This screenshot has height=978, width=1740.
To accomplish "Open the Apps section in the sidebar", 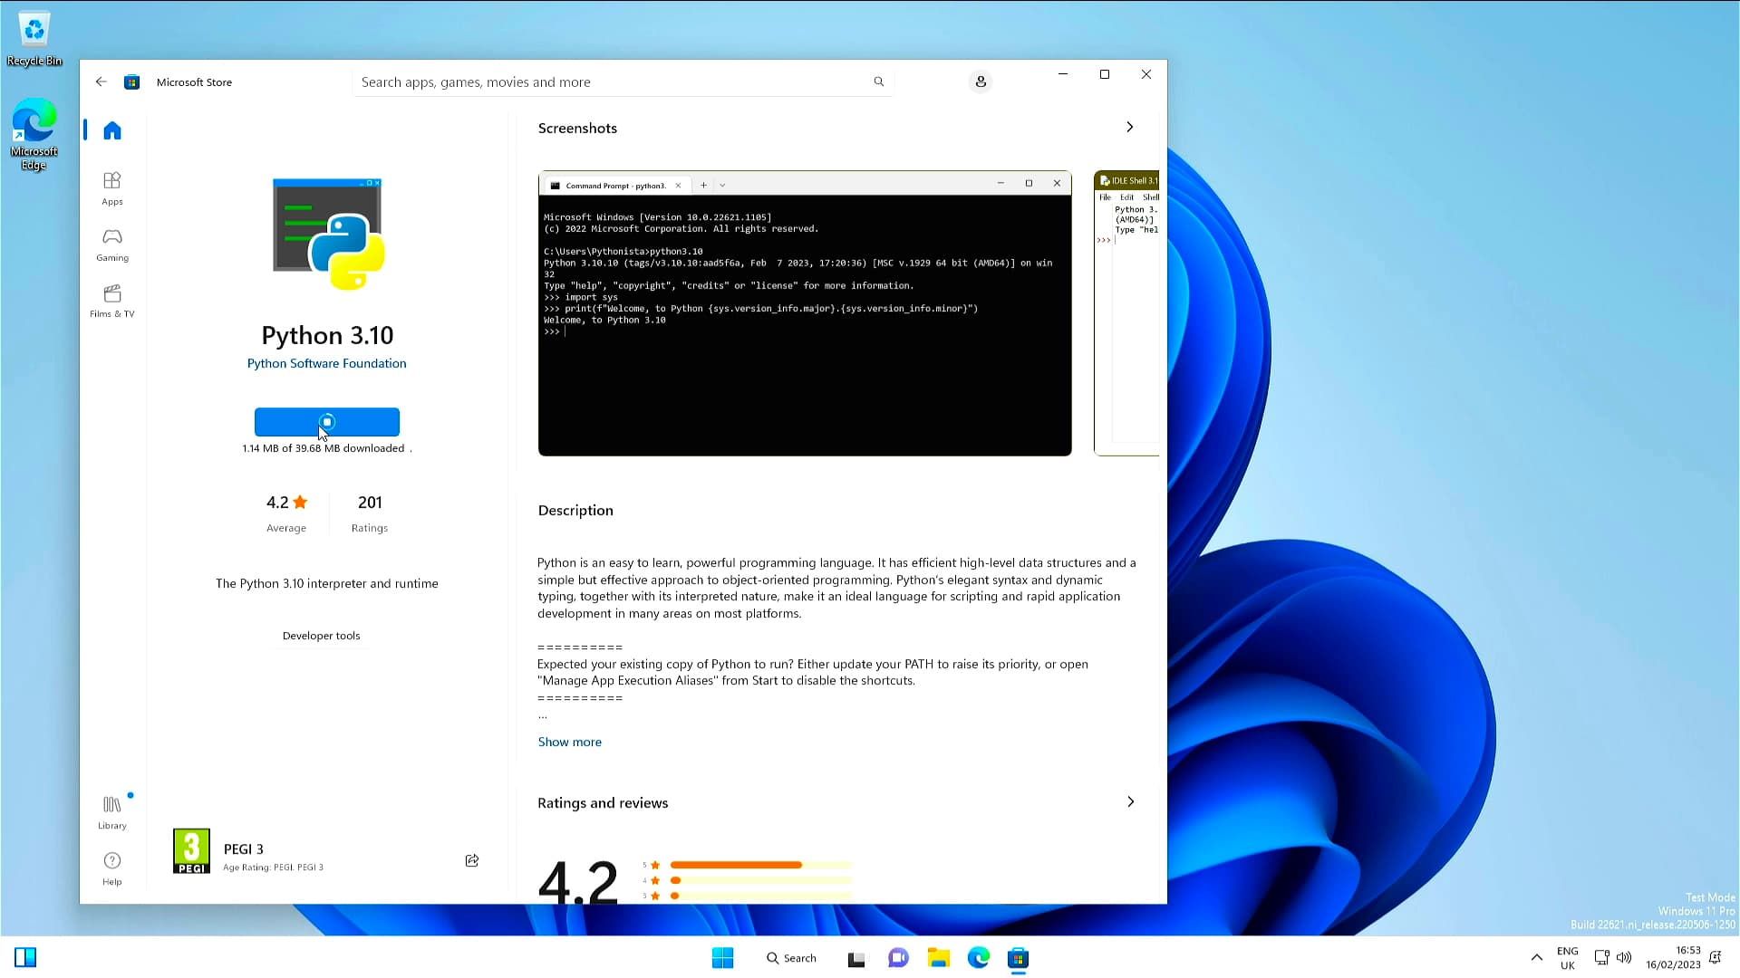I will pyautogui.click(x=111, y=188).
